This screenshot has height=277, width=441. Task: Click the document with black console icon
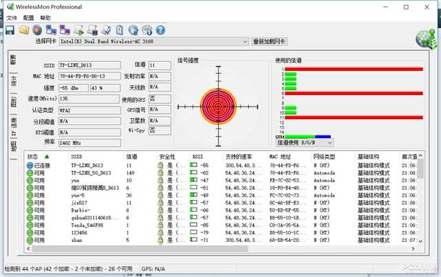click(x=92, y=30)
